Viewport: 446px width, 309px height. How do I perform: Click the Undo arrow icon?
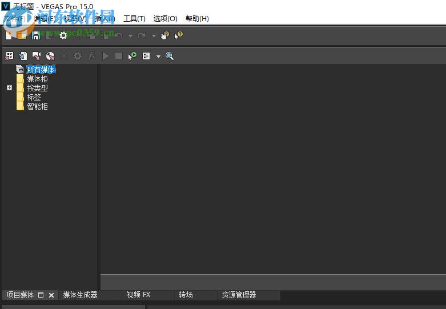tap(118, 35)
